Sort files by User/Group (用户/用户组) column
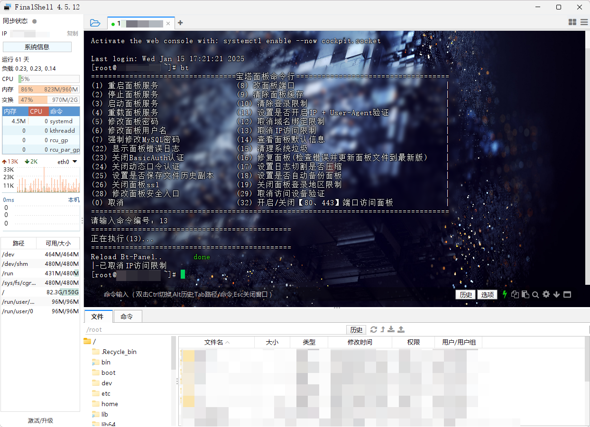Viewport: 590px width, 427px height. (459, 342)
